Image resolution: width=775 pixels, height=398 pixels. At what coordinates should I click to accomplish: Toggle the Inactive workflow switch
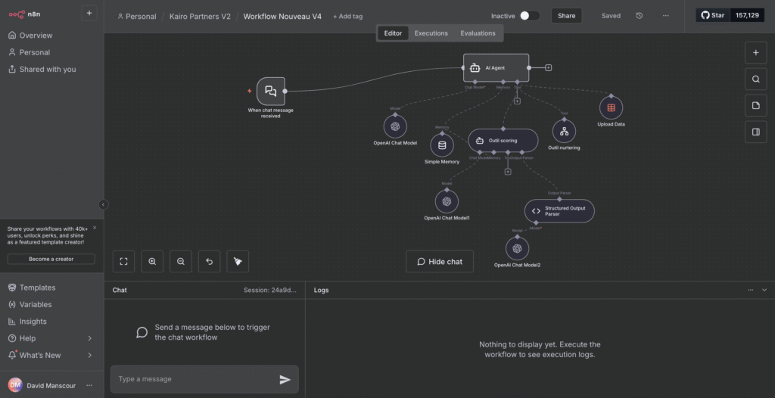[x=529, y=16]
